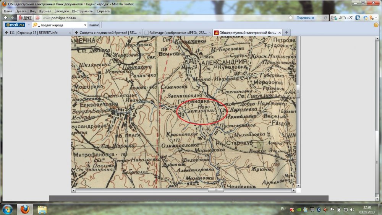
Task: Open the Windows Start button
Action: pyautogui.click(x=7, y=209)
